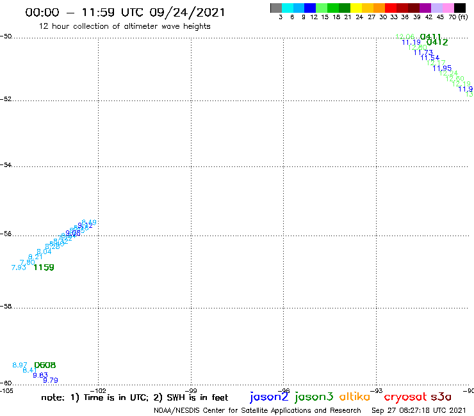This screenshot has height=416, width=474.
Task: Click the wave height value '12.19'
Action: pyautogui.click(x=461, y=84)
